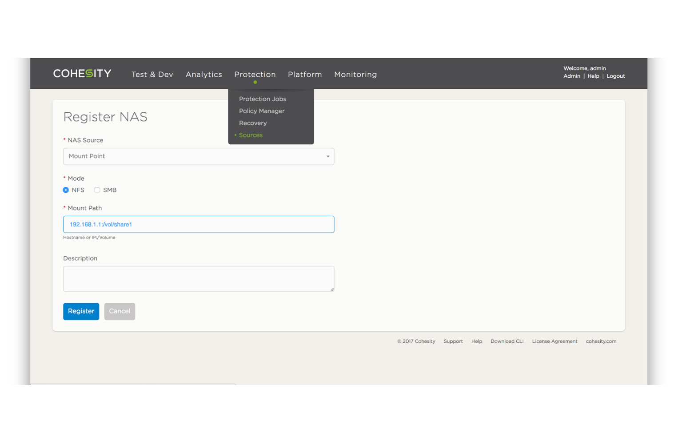Open the Monitoring menu
Screen dimensions: 682x444
pos(355,75)
